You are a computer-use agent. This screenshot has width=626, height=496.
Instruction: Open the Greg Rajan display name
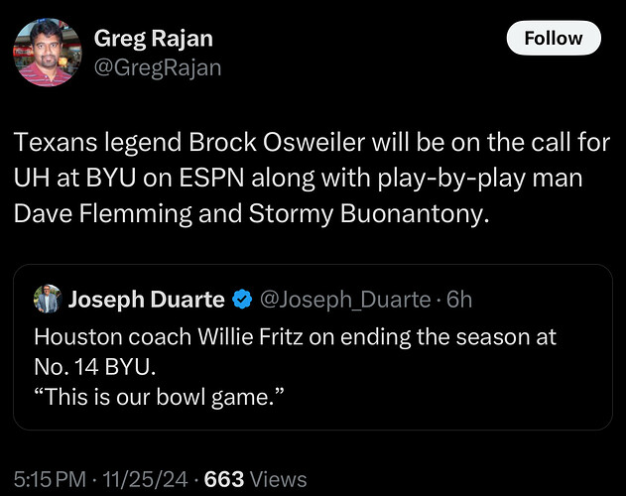coord(154,39)
